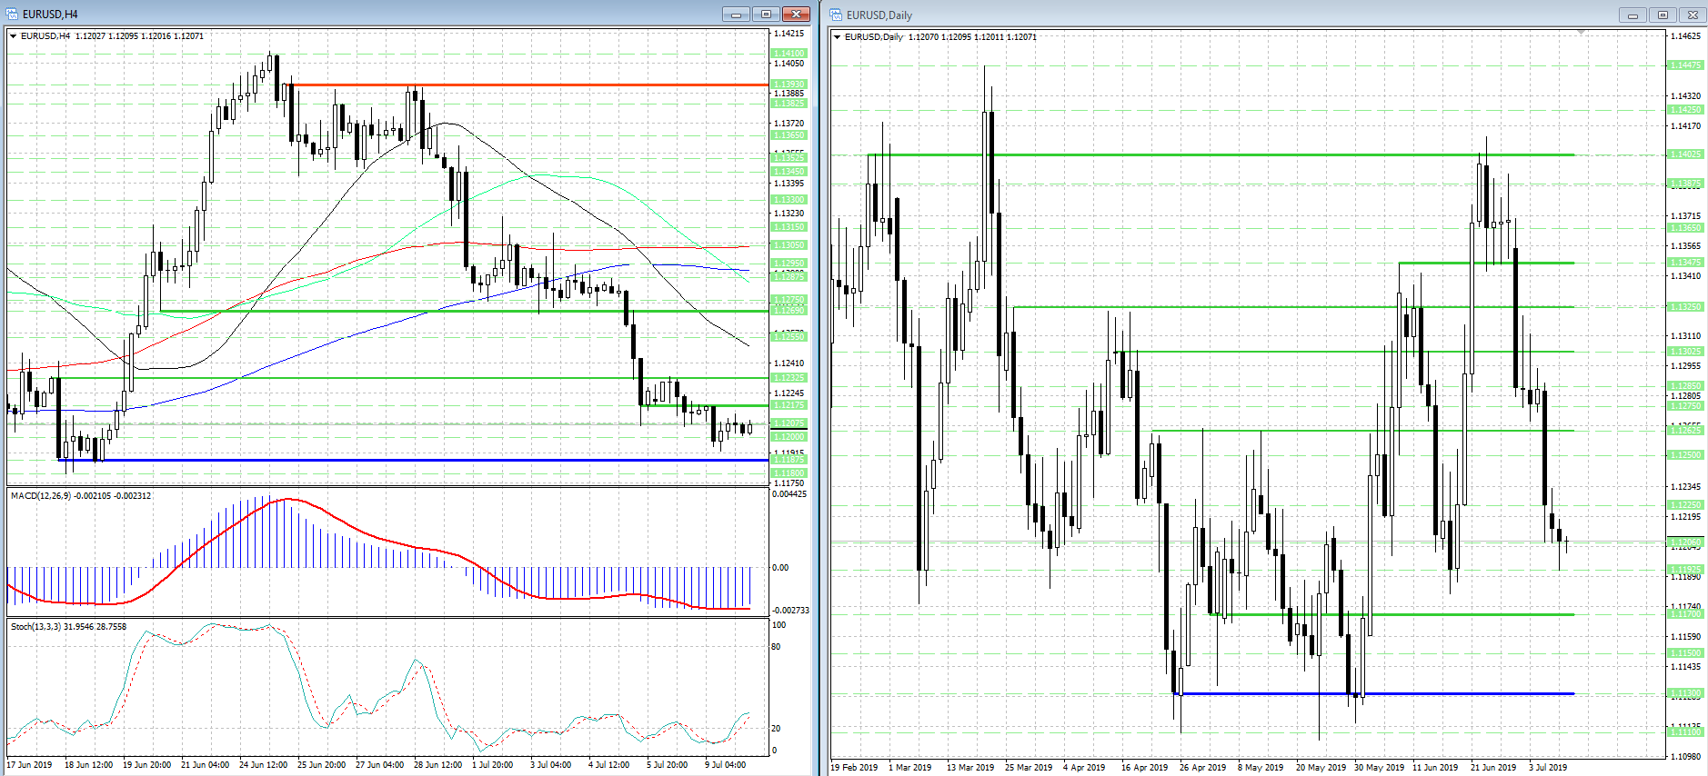1708x776 pixels.
Task: Click the 80 level on Stochastic scale
Action: [x=776, y=647]
